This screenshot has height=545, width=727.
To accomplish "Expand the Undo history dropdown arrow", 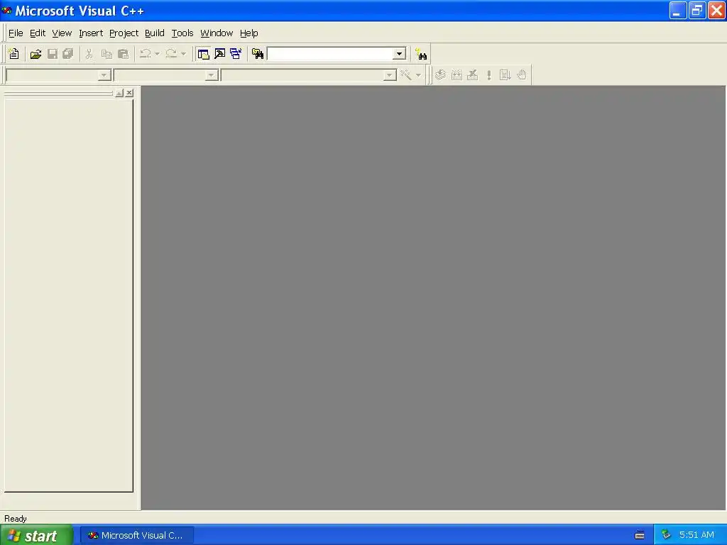I will point(157,54).
